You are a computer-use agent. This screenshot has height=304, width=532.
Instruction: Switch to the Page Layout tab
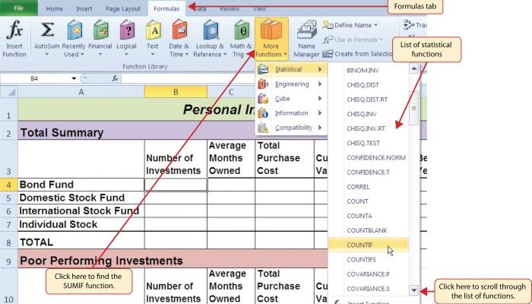pyautogui.click(x=123, y=9)
